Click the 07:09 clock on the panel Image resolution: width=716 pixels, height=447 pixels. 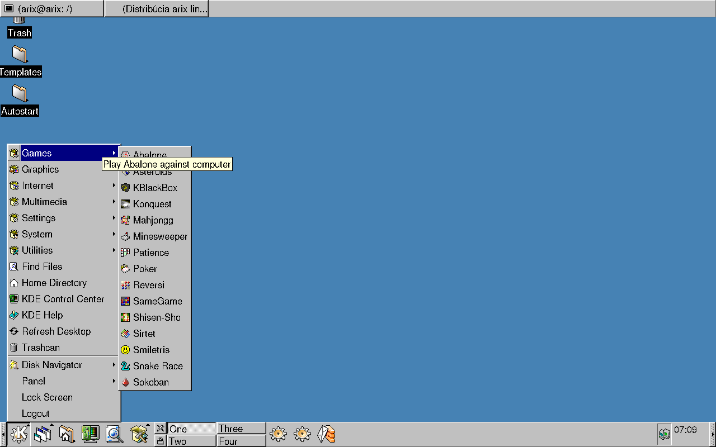click(686, 430)
